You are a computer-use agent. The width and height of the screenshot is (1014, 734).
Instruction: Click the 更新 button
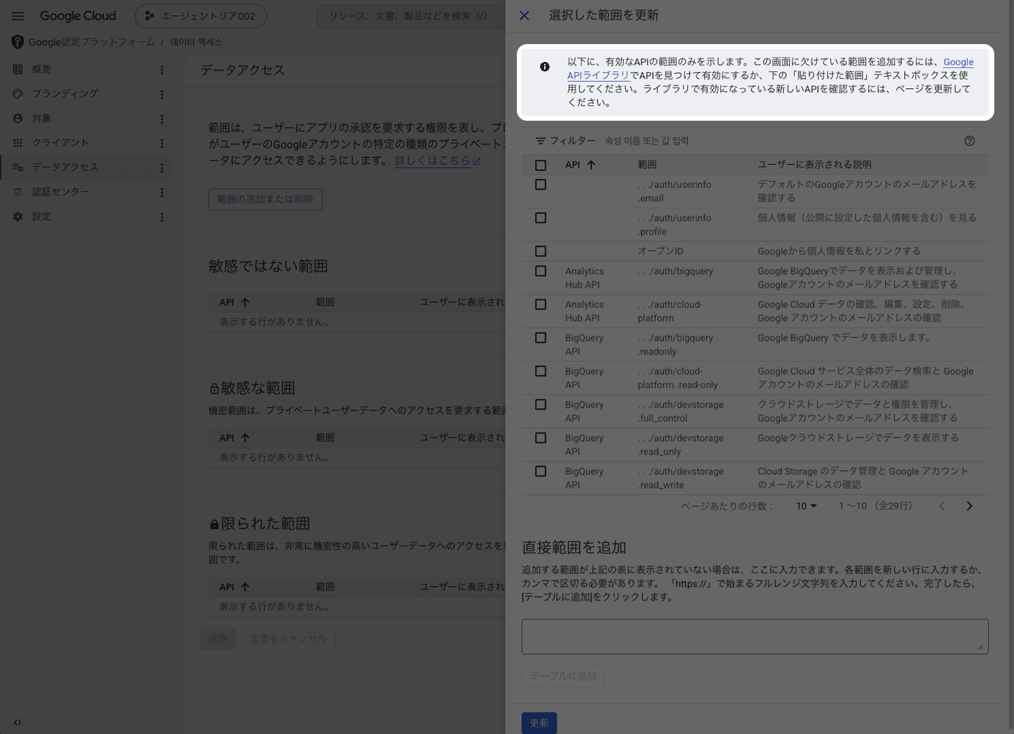click(x=539, y=723)
